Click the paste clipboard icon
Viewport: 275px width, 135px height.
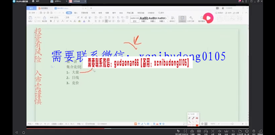tap(30, 18)
